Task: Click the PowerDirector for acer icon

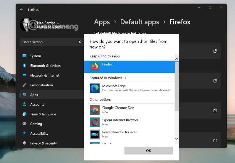Action: click(95, 135)
